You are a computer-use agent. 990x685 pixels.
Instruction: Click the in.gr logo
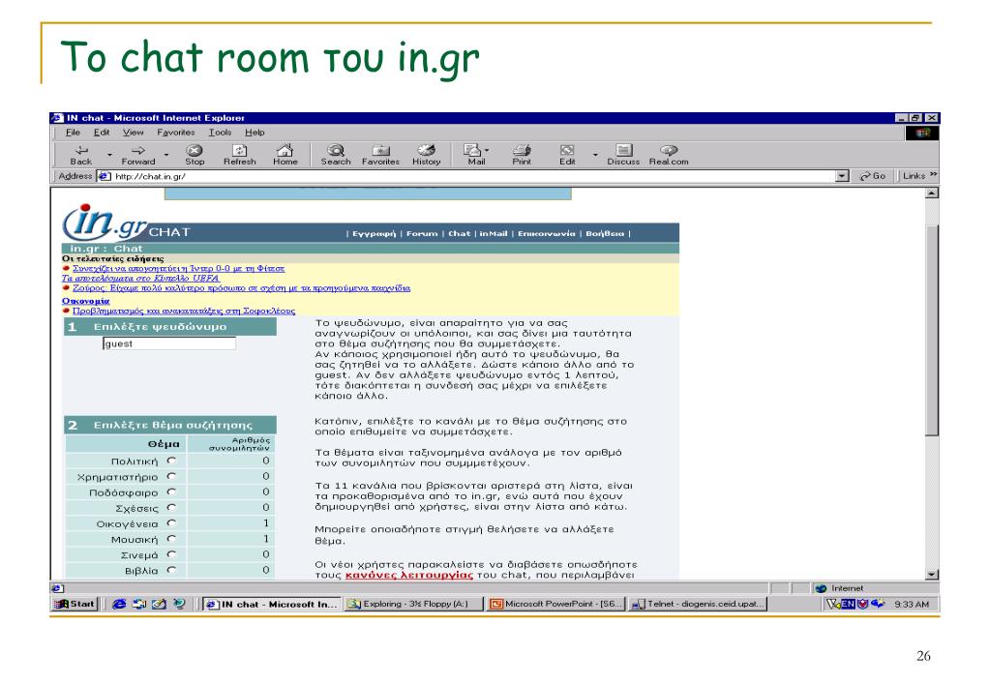[105, 223]
